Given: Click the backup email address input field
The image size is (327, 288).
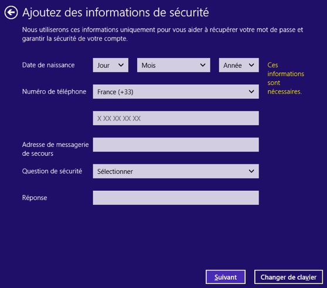Looking at the screenshot, I should tap(176, 145).
